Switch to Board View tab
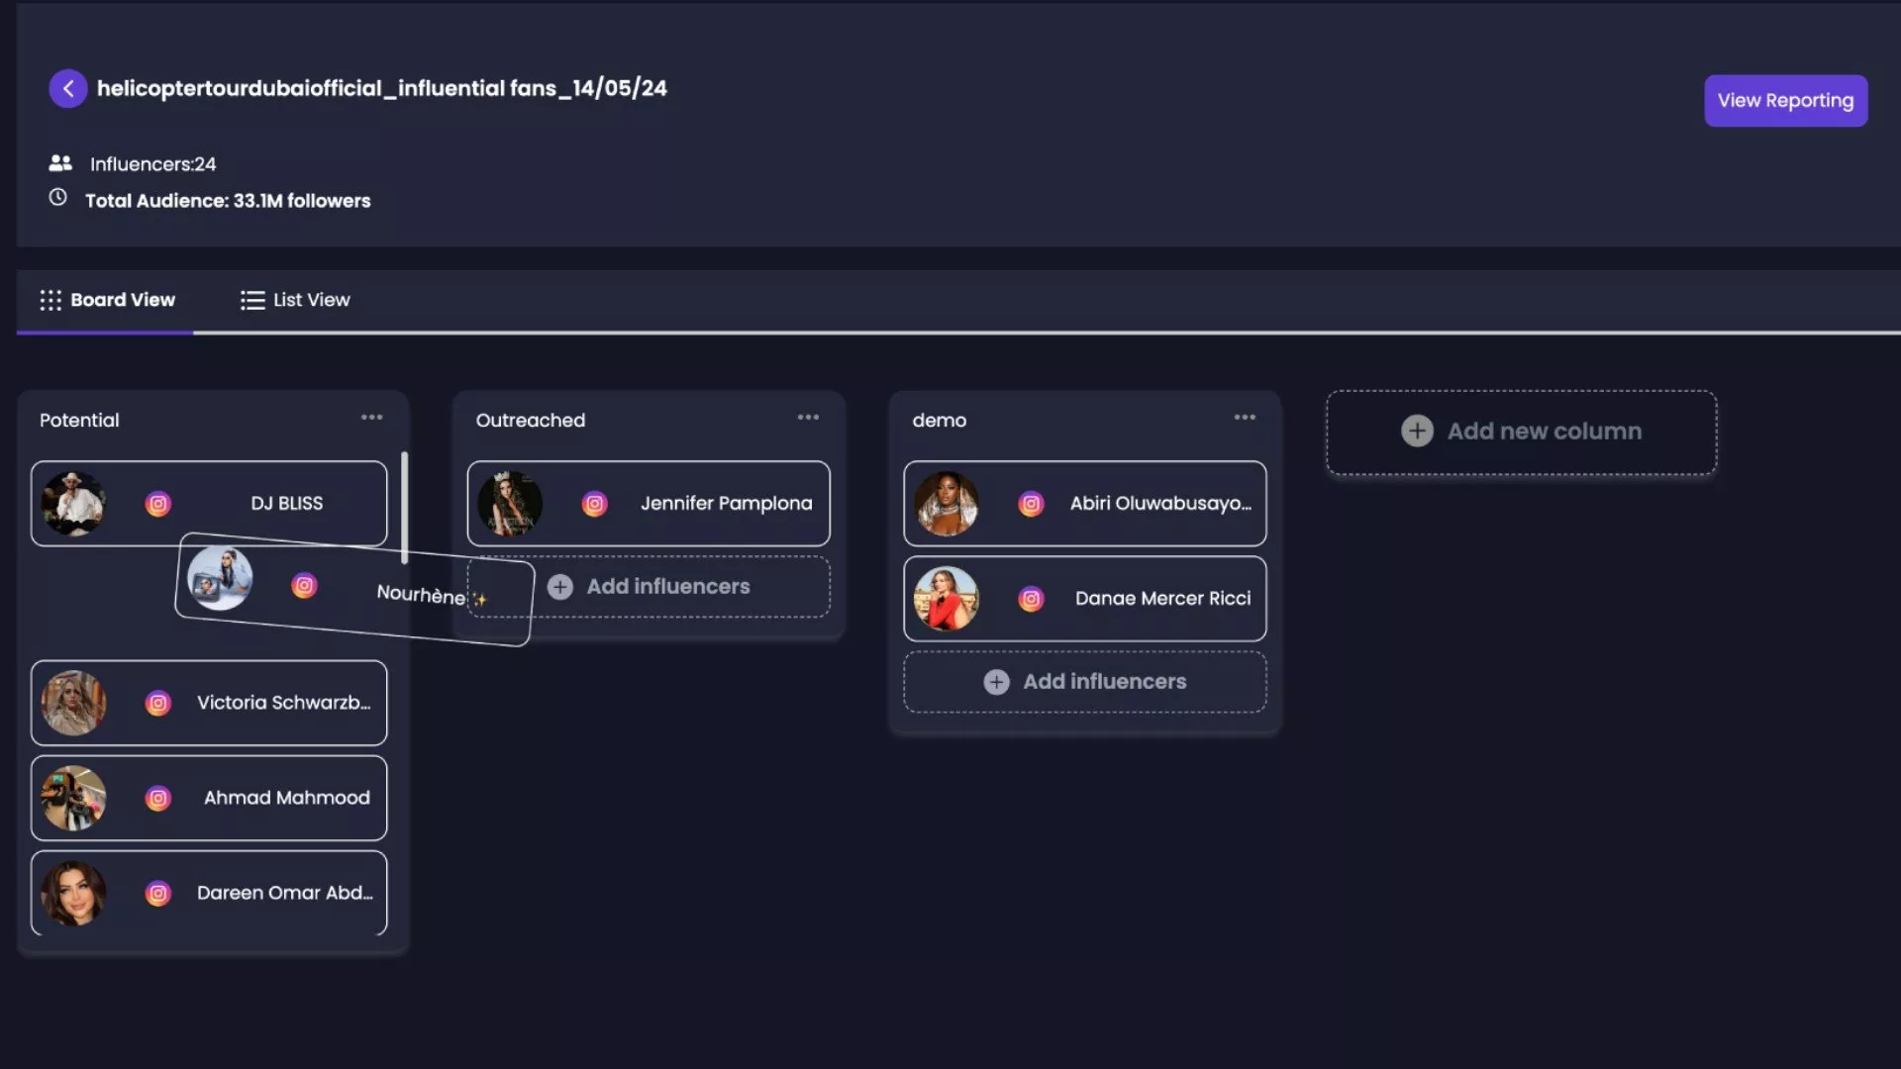This screenshot has width=1901, height=1069. click(x=107, y=300)
